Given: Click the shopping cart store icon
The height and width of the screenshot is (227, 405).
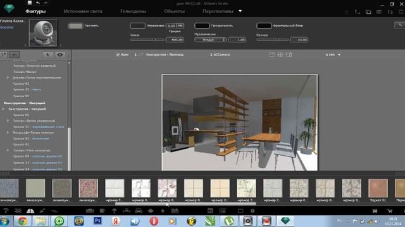Looking at the screenshot, I should click(390, 211).
